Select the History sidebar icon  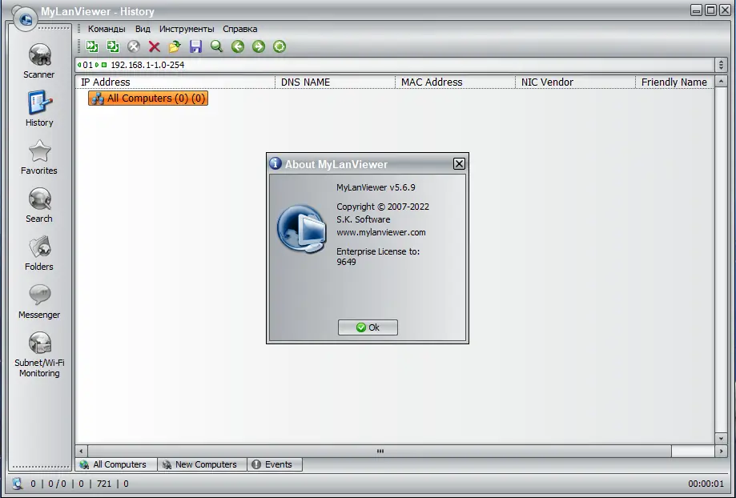pos(39,102)
